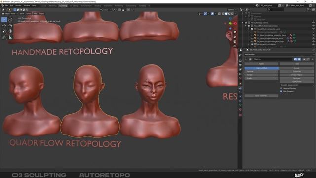Image resolution: width=316 pixels, height=178 pixels.
Task: Click the Apply Base button
Action: (297, 82)
